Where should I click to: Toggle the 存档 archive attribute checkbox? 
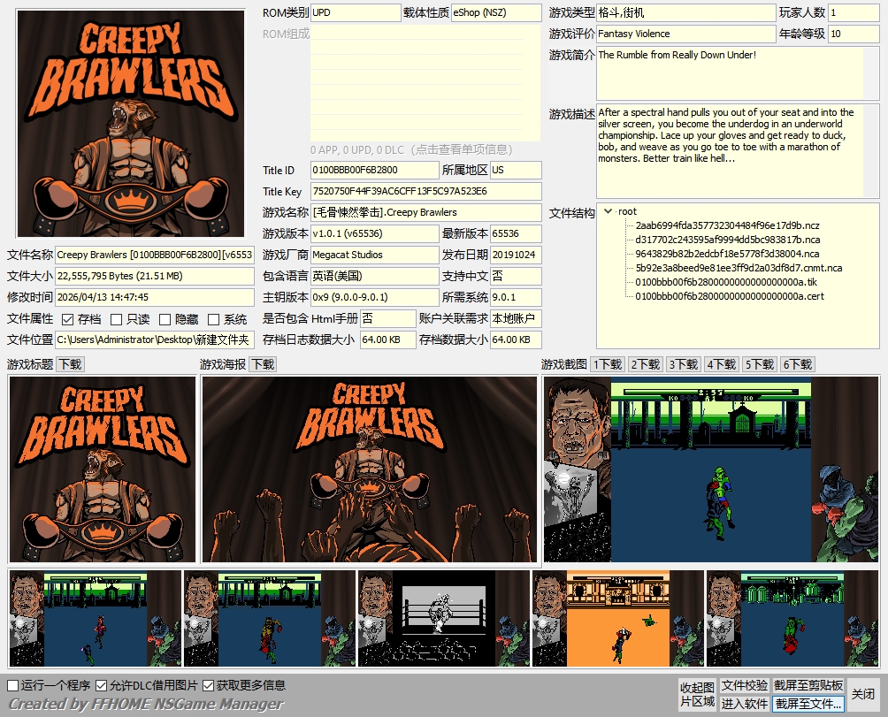(x=68, y=319)
